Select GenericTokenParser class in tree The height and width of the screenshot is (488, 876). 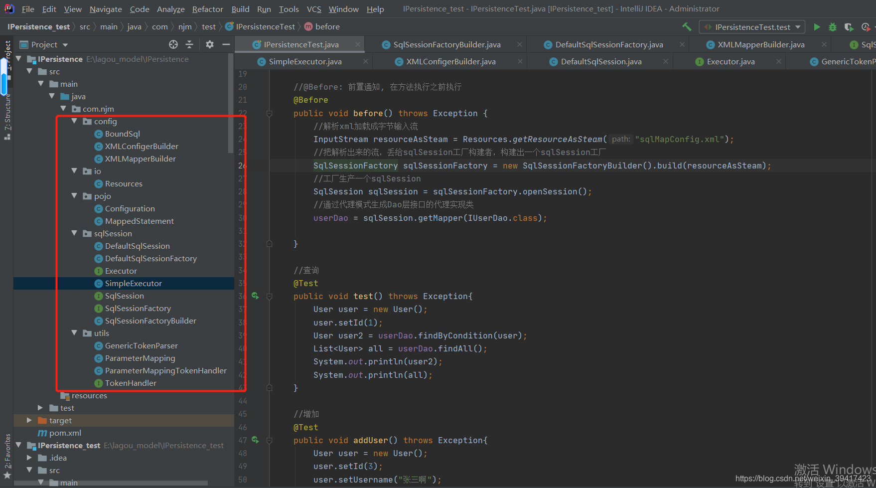point(141,345)
